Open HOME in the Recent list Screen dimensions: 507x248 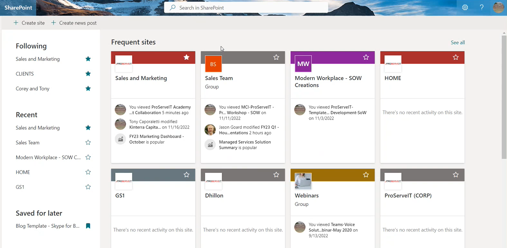23,172
